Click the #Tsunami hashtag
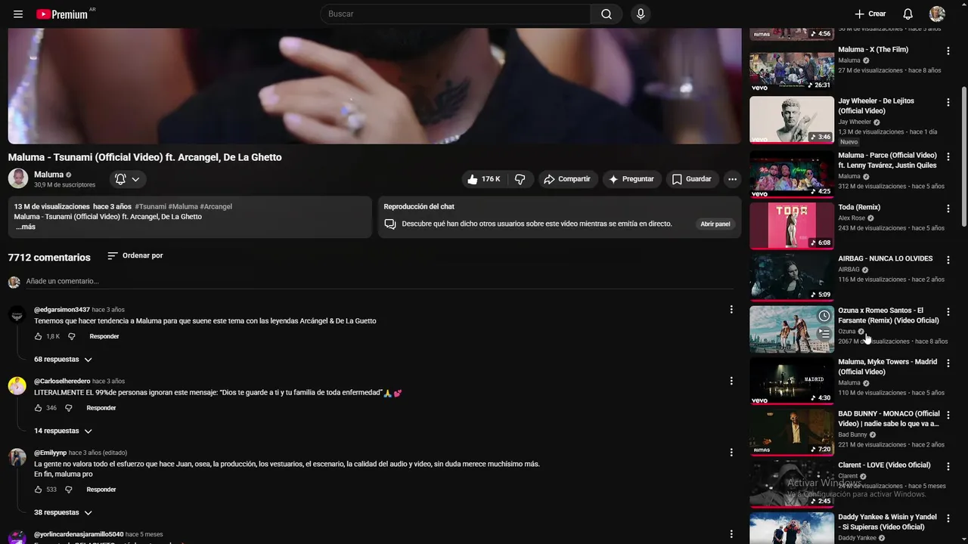The image size is (968, 544). coord(150,206)
